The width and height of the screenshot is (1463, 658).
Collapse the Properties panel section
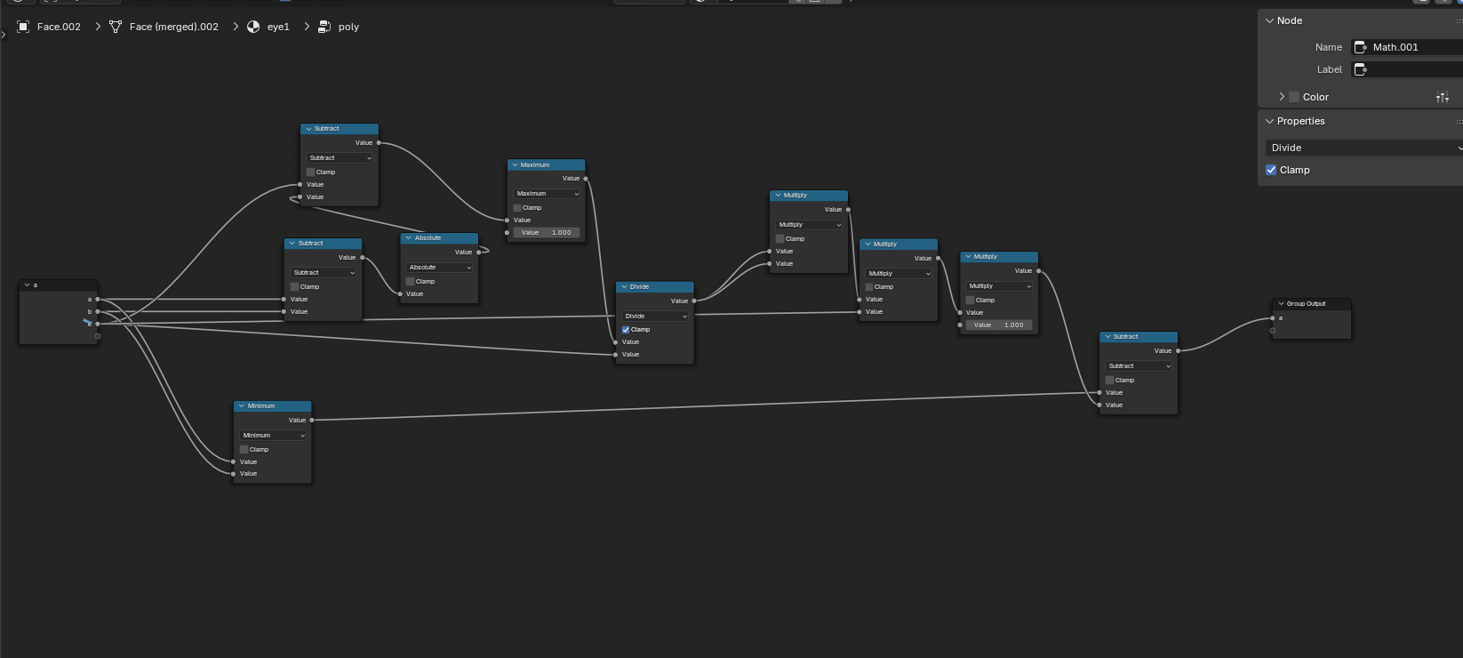point(1270,121)
